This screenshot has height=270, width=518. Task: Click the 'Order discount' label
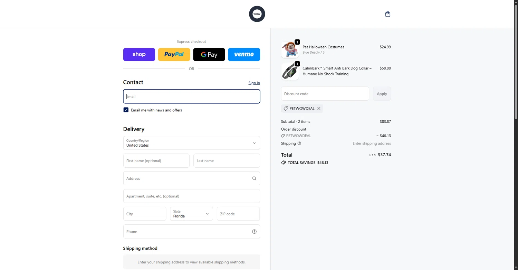pyautogui.click(x=294, y=129)
